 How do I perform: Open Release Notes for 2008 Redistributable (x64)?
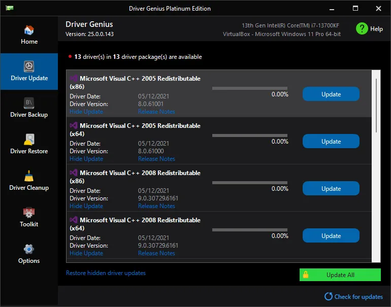pos(156,253)
